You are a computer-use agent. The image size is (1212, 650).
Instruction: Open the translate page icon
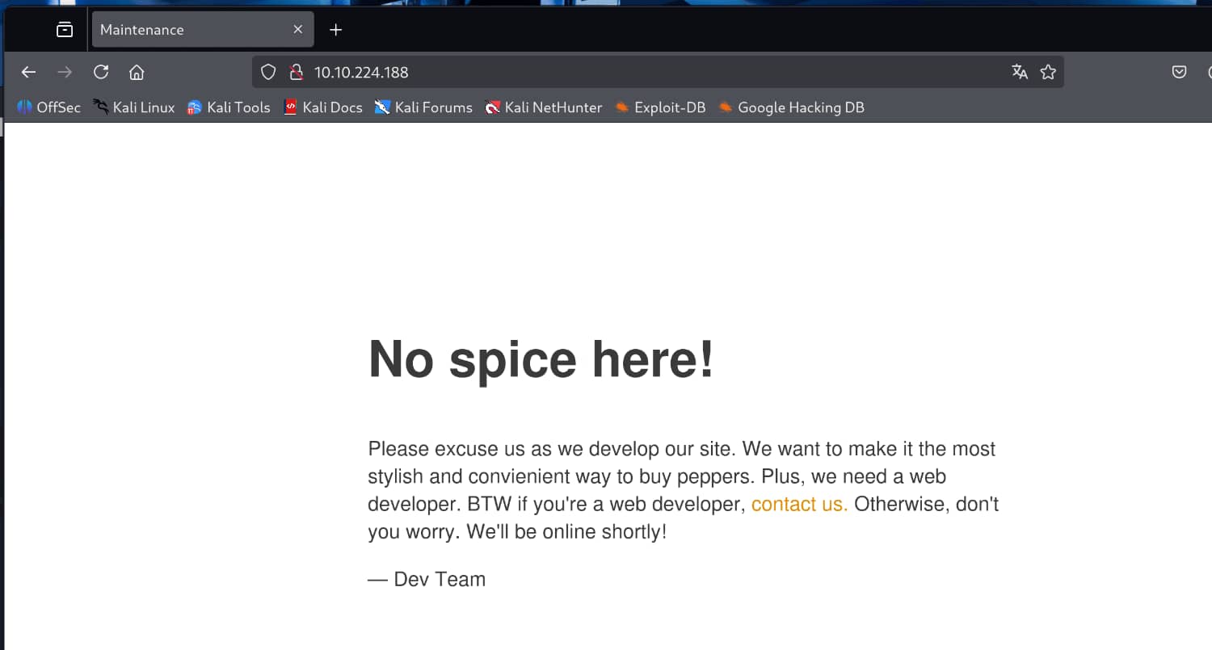pos(1020,73)
